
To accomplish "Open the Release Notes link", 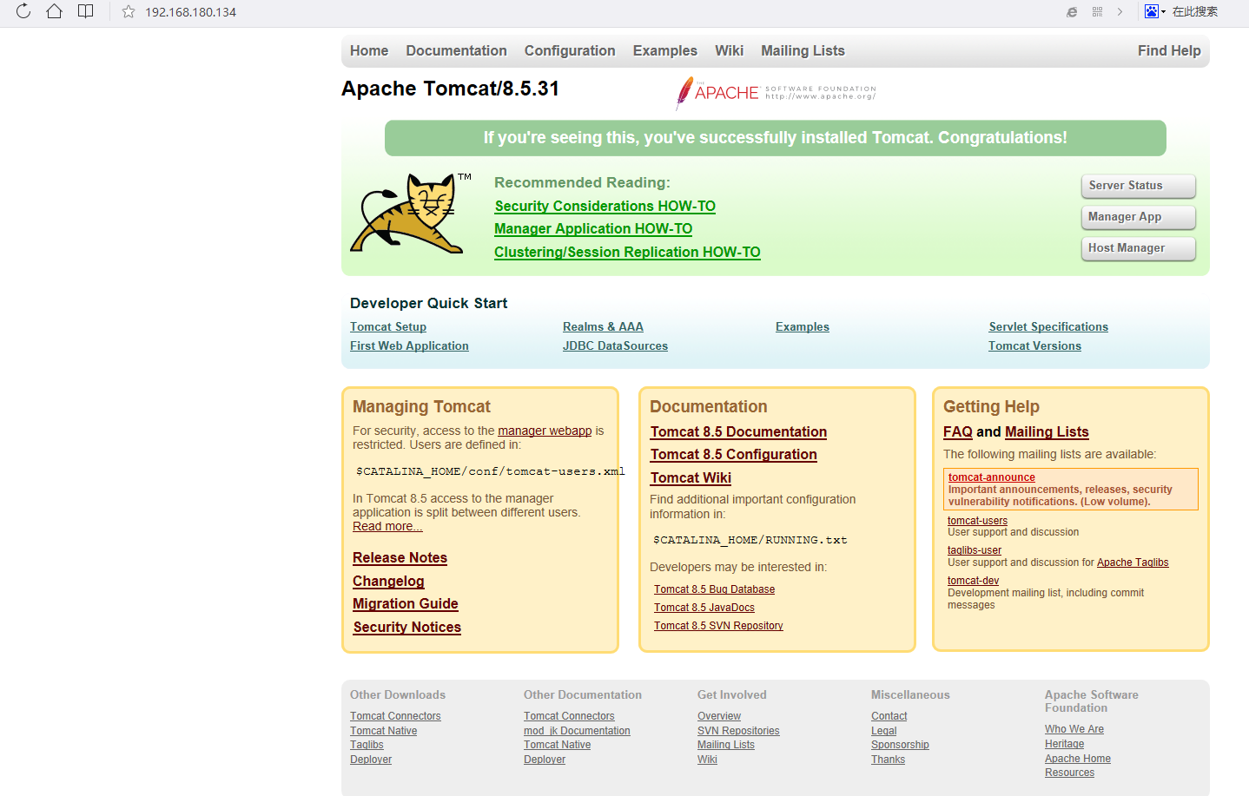I will [400, 558].
